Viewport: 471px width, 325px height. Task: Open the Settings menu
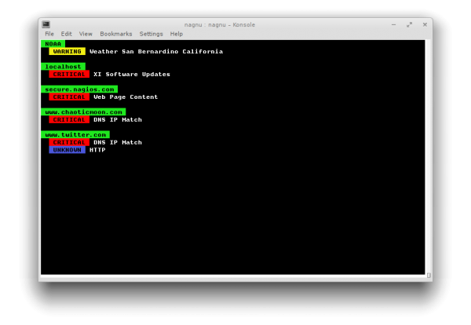coord(151,34)
